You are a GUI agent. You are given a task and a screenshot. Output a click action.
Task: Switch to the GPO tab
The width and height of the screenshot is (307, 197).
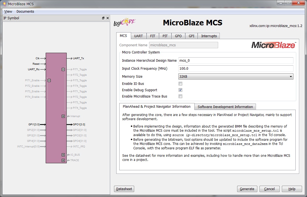coord(178,36)
